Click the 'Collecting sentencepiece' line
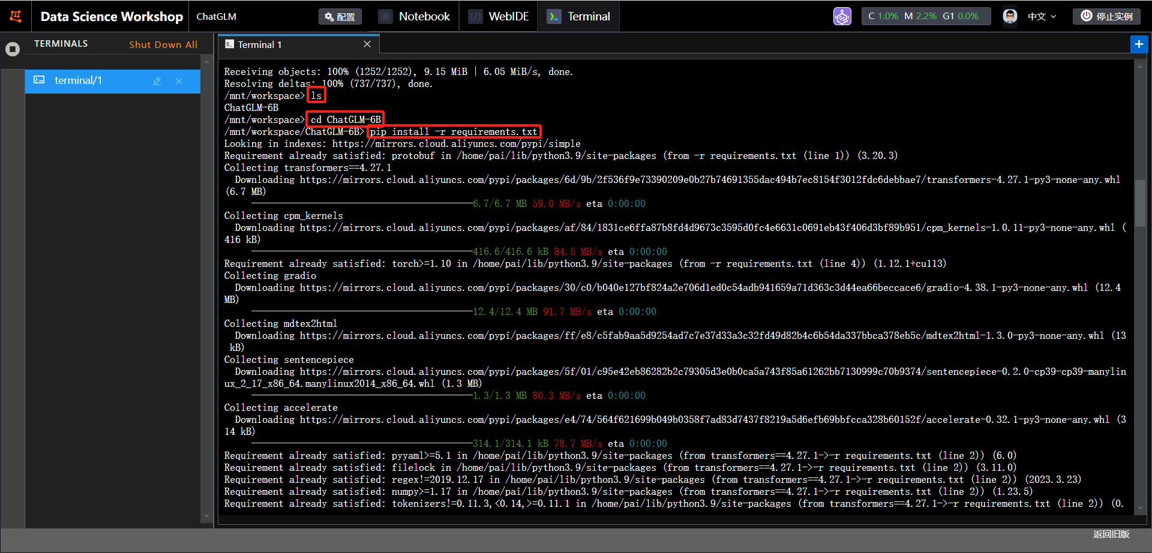Image resolution: width=1152 pixels, height=553 pixels. point(289,360)
